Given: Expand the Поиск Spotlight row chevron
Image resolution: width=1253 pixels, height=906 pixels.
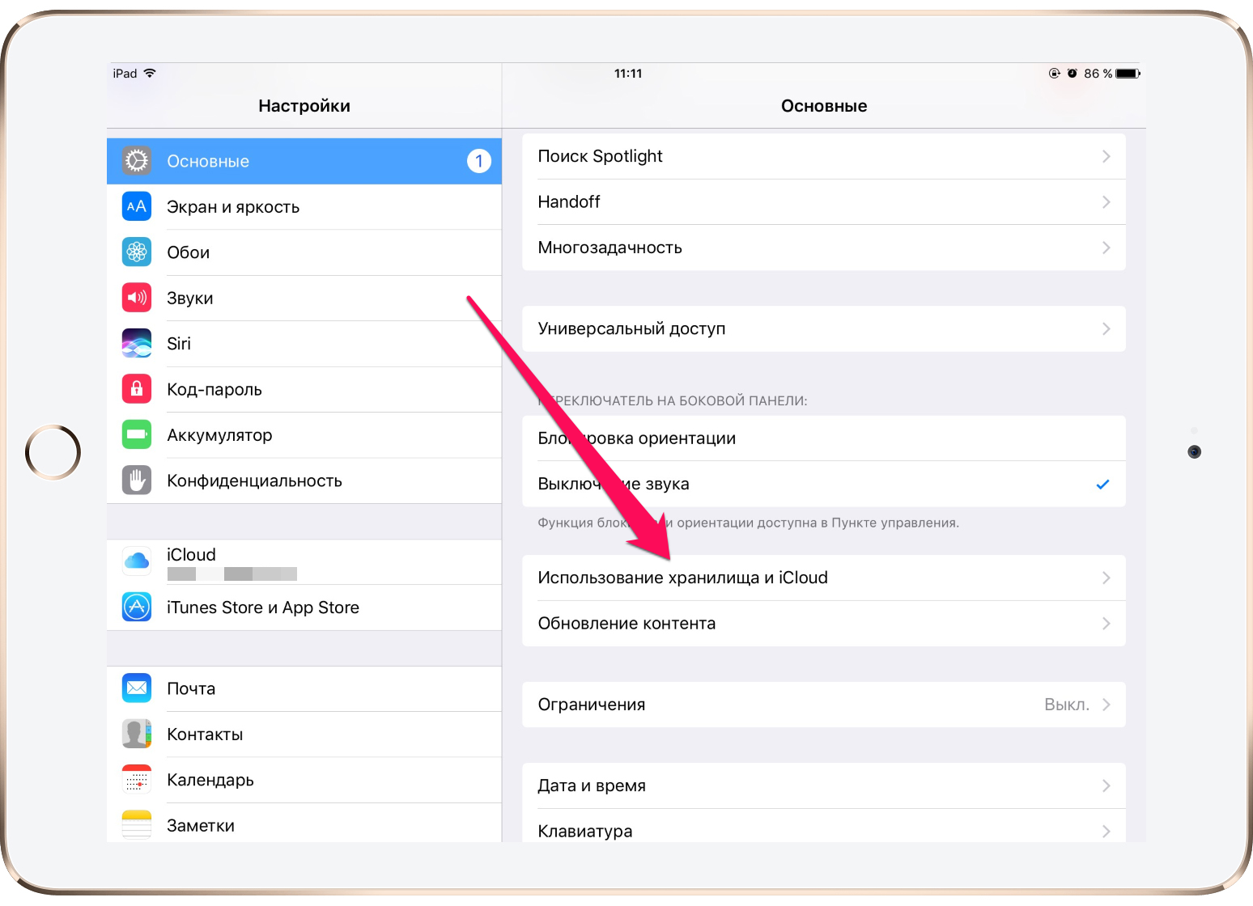Looking at the screenshot, I should coord(1106,156).
